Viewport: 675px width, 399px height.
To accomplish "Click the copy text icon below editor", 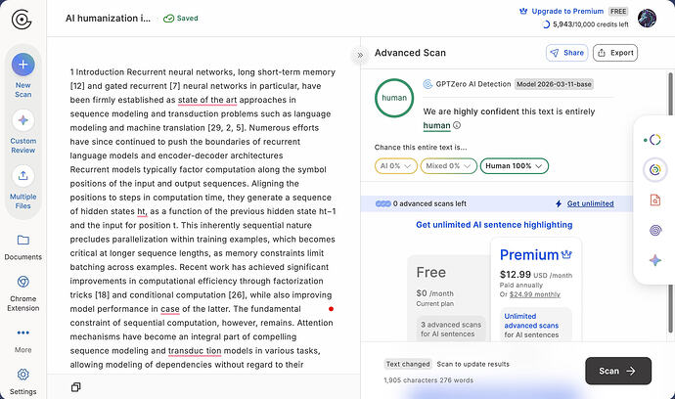I will 75,387.
